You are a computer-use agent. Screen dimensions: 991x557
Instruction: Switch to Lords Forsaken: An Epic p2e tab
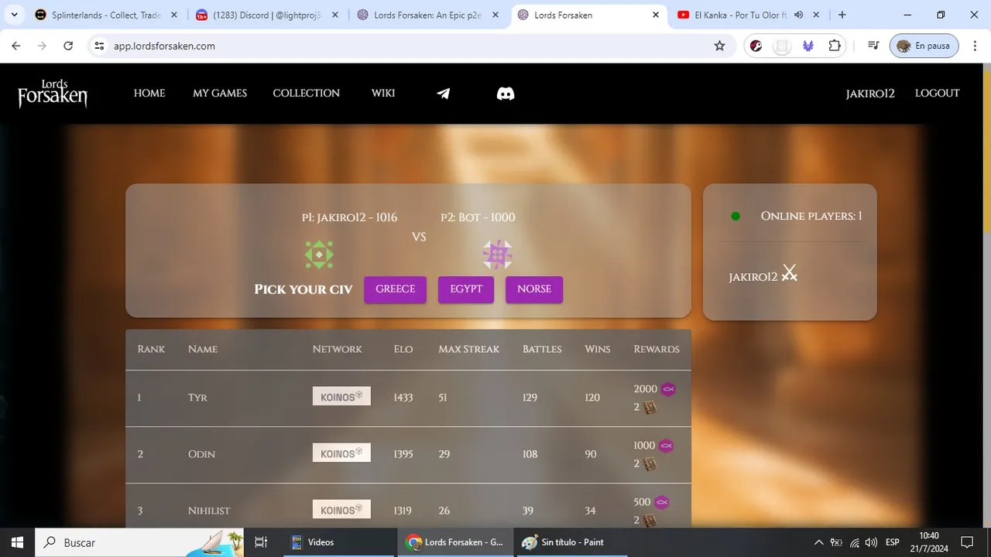pyautogui.click(x=427, y=15)
